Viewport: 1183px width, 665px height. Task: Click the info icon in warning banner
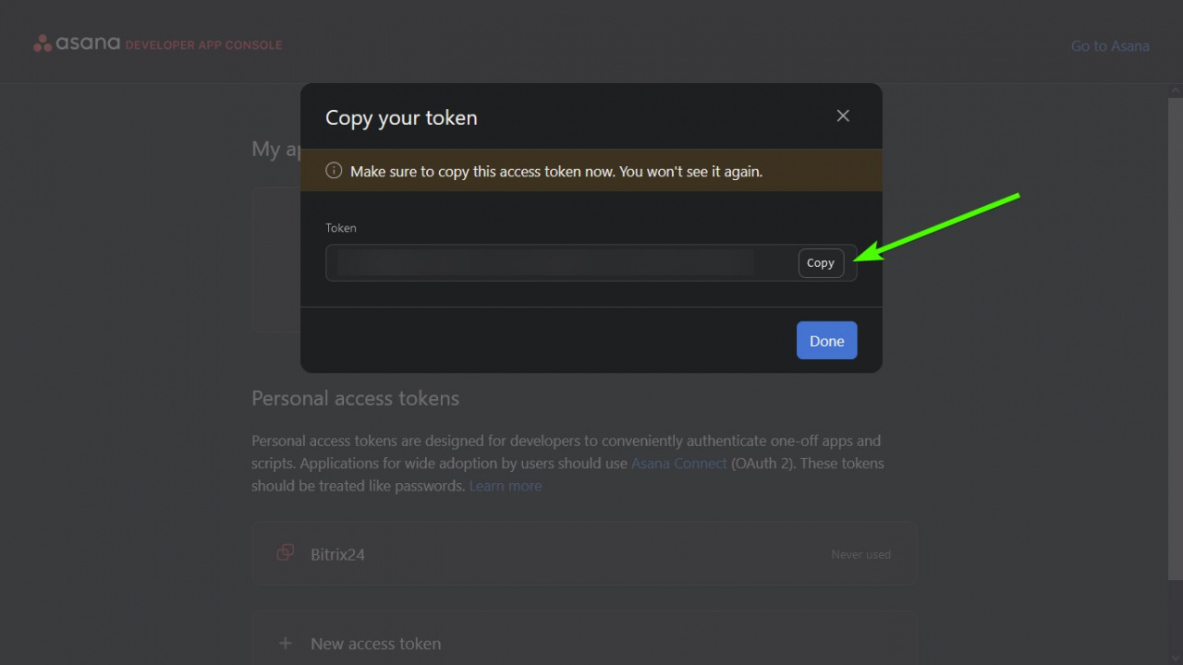click(335, 171)
